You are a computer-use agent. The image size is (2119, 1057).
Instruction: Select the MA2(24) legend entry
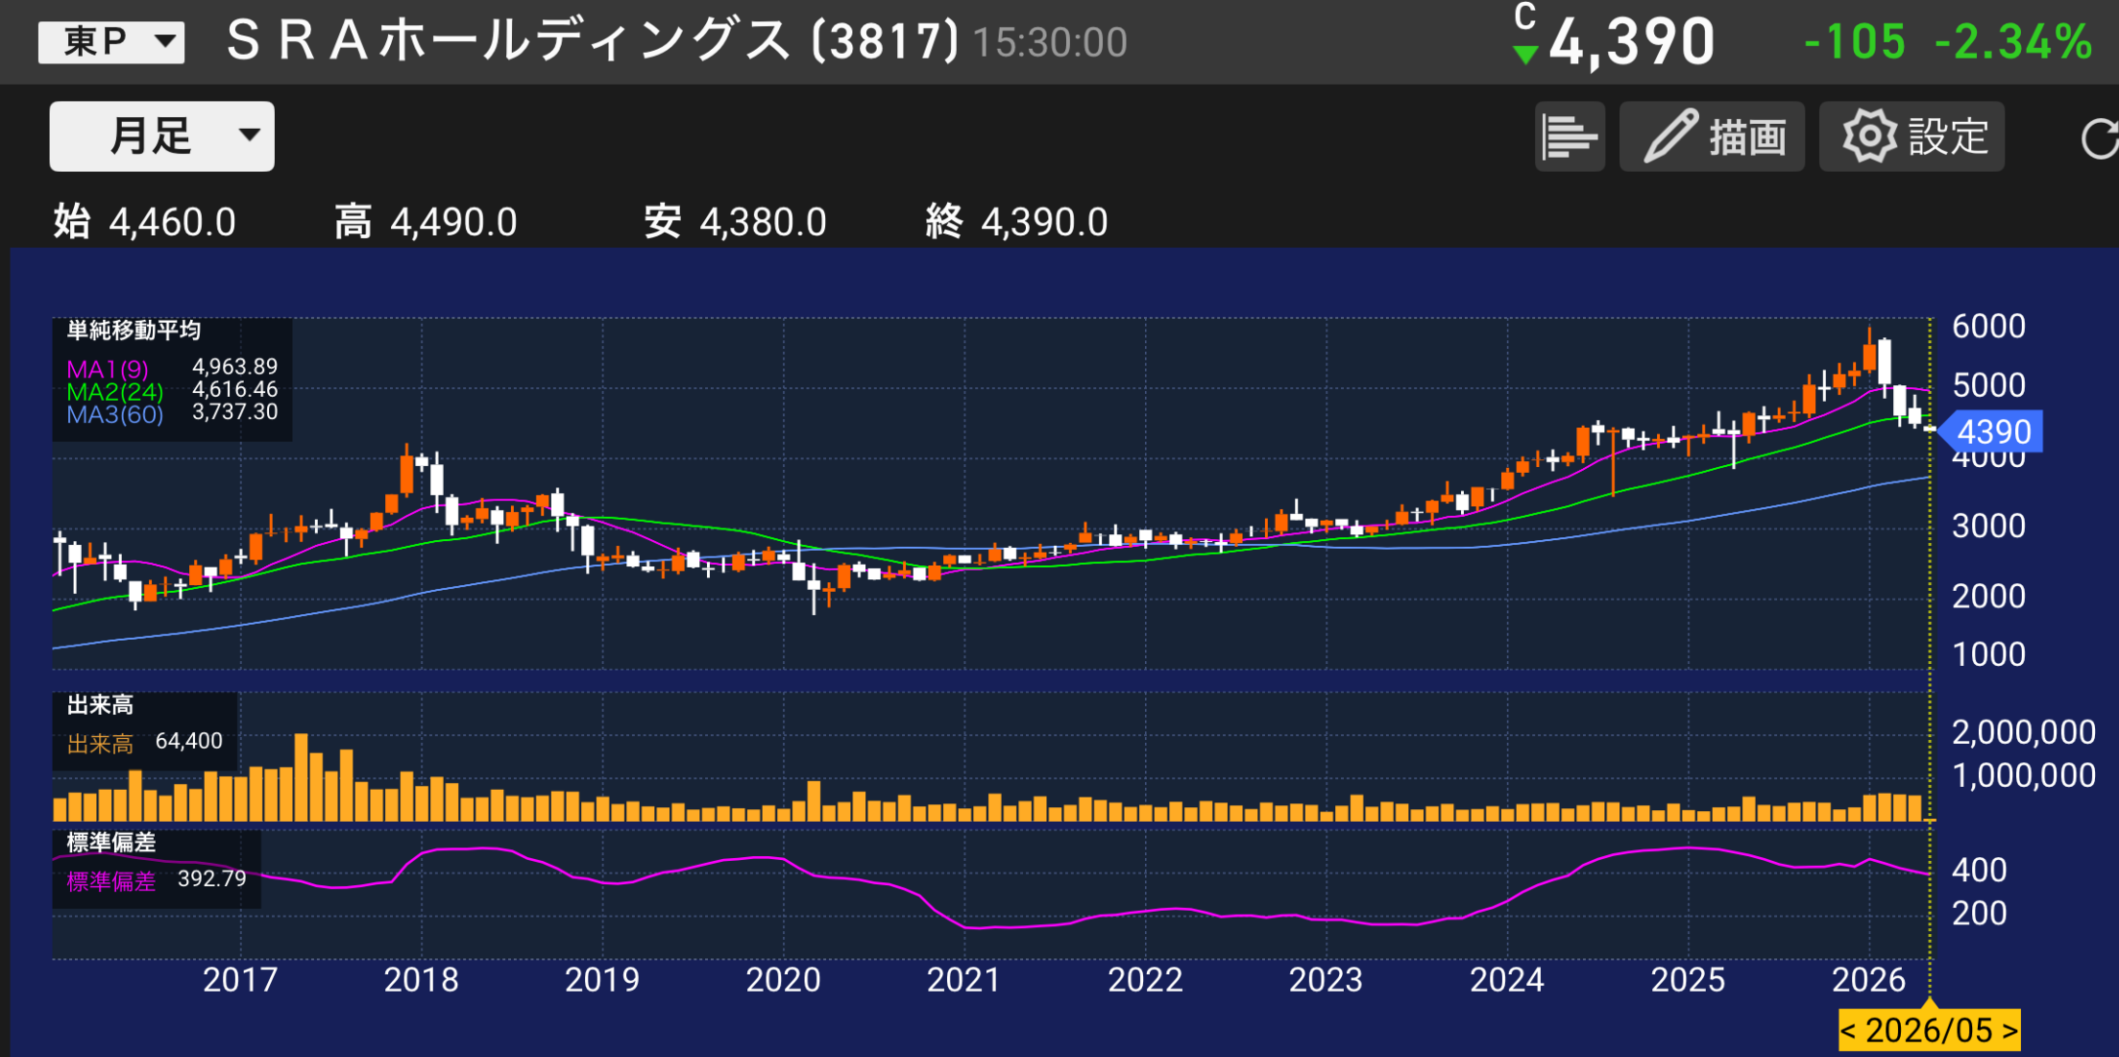[x=114, y=392]
